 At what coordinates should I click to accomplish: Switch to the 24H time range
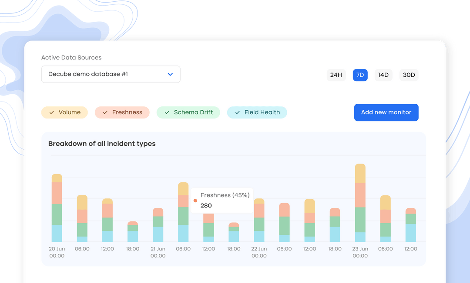pyautogui.click(x=336, y=75)
